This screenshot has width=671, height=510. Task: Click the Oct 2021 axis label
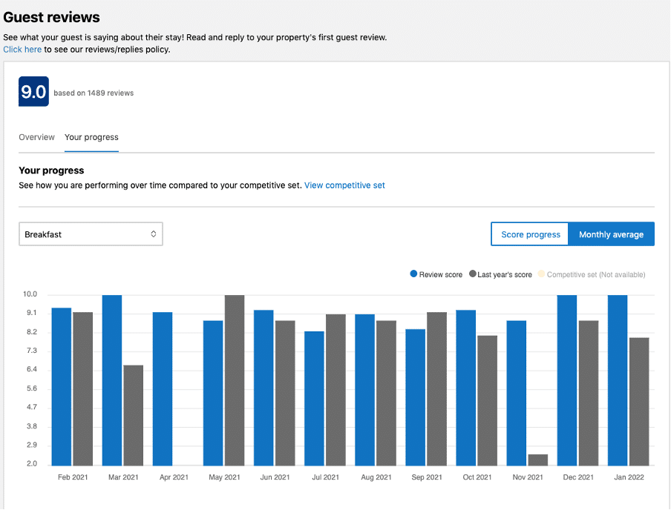(x=477, y=477)
